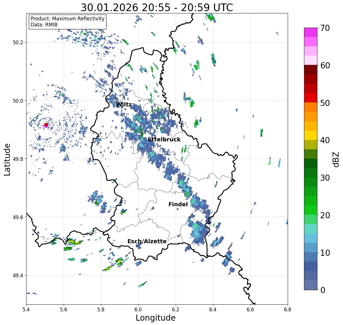343x325 pixels.
Task: Click the plus marker at Wiltz
Action: [x=125, y=109]
